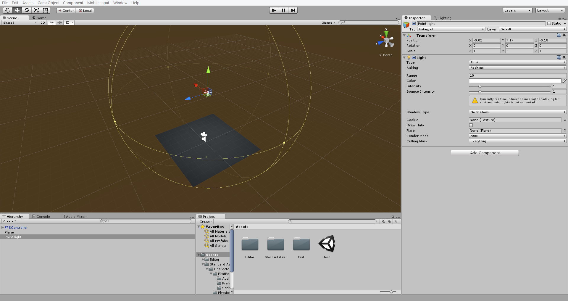This screenshot has width=568, height=301.
Task: Click the Add Component button
Action: [x=484, y=153]
